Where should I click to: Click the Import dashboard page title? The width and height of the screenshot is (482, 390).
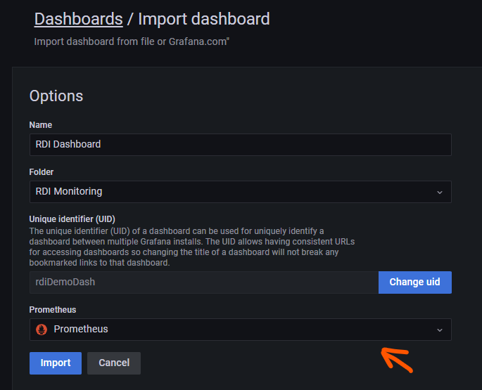point(203,19)
